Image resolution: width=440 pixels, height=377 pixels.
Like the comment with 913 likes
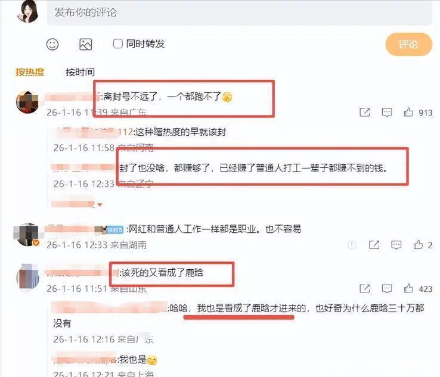click(408, 113)
